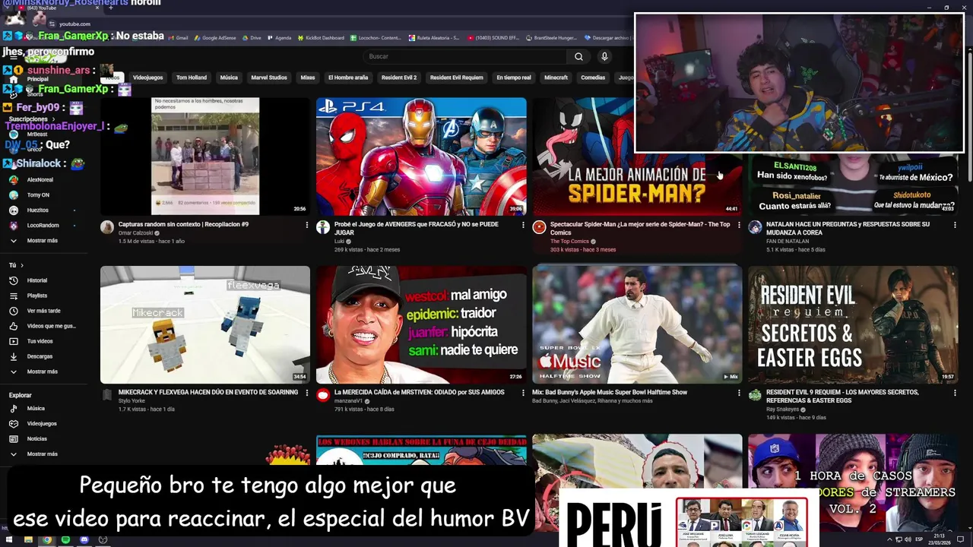Activate voice search microphone icon
Viewport: 973px width, 547px height.
click(x=604, y=56)
